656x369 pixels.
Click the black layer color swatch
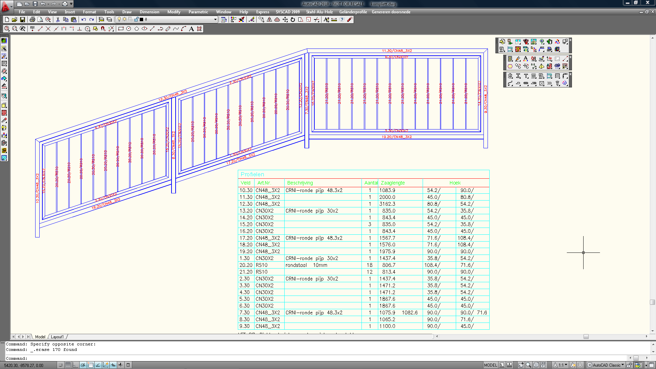(x=141, y=19)
